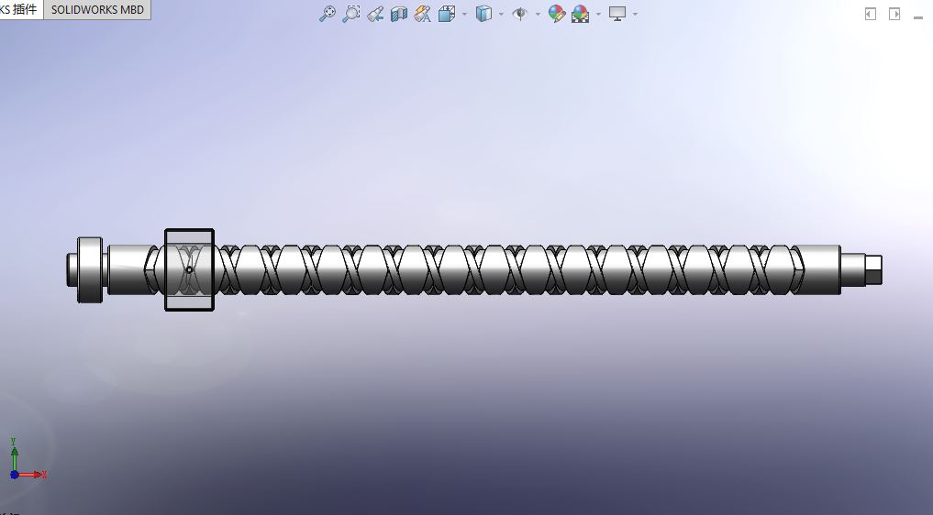Select the transparent nut on the screw
933x515 pixels.
tap(189, 269)
